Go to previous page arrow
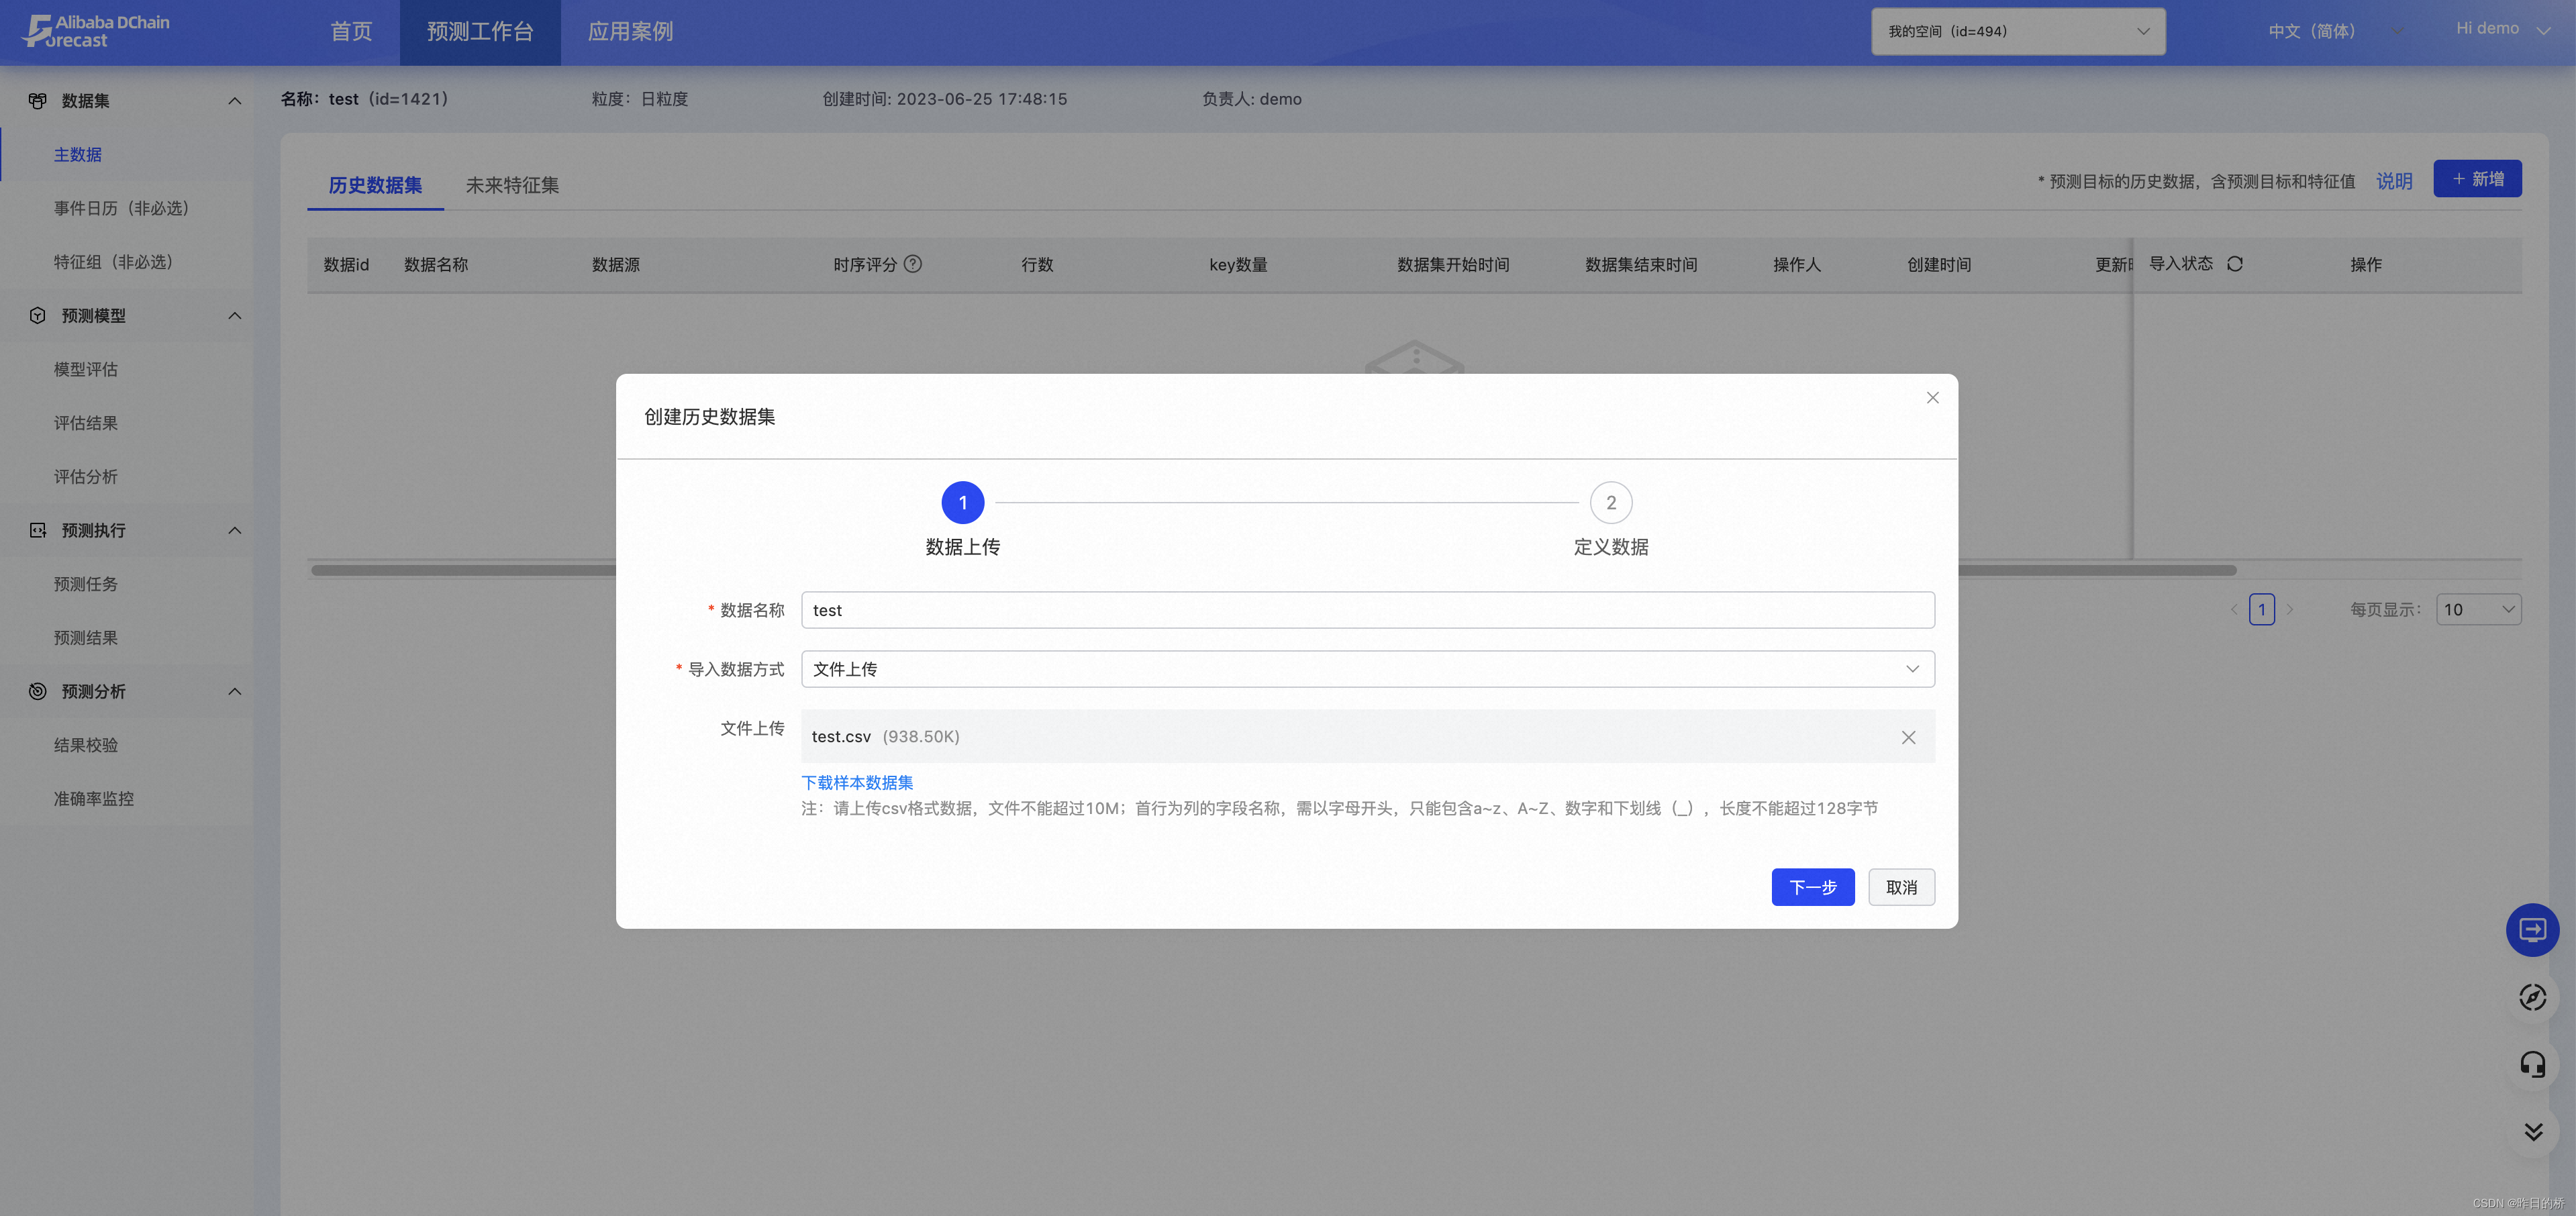Screen dimensions: 2576x1216 click(2234, 609)
